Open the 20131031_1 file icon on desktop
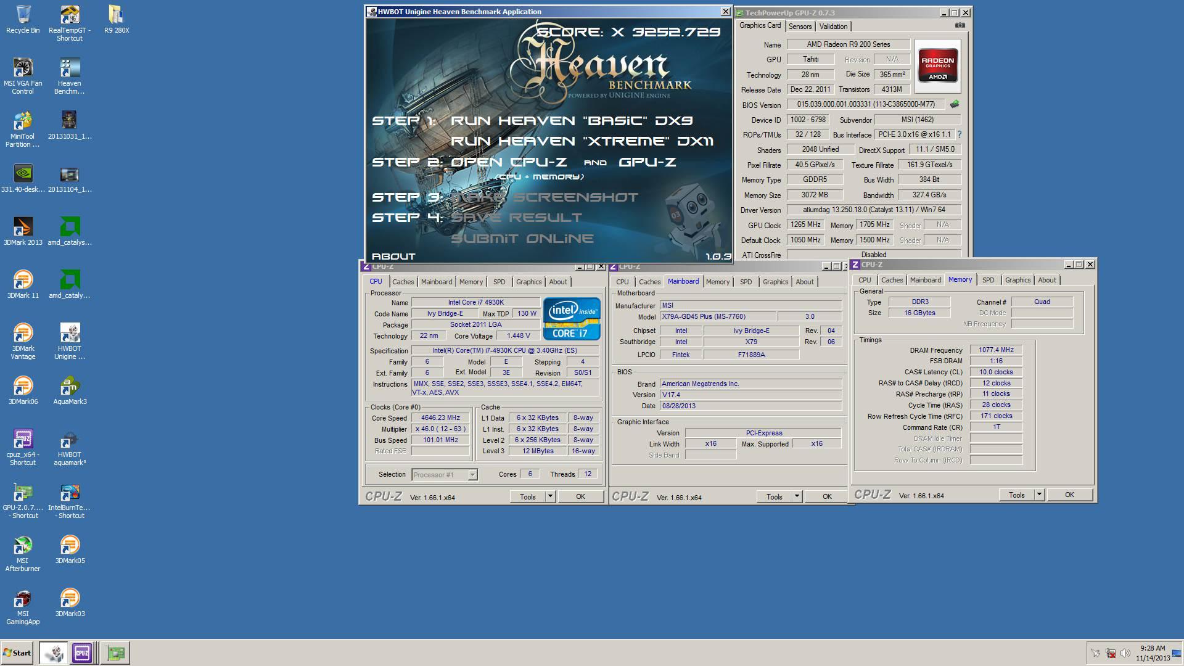Screen dimensions: 1184x666 (x=70, y=126)
